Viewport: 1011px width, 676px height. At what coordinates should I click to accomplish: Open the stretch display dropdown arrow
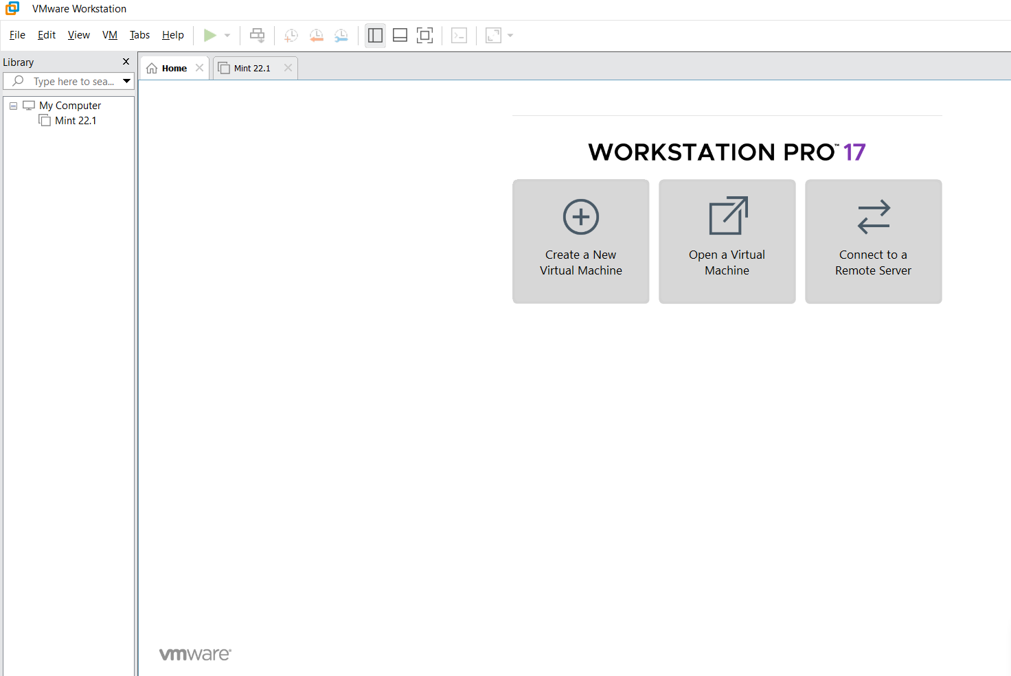pos(510,35)
